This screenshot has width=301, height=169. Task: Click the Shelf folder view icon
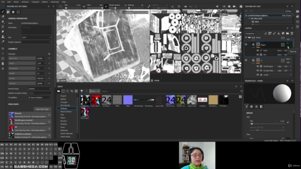[x=58, y=91]
